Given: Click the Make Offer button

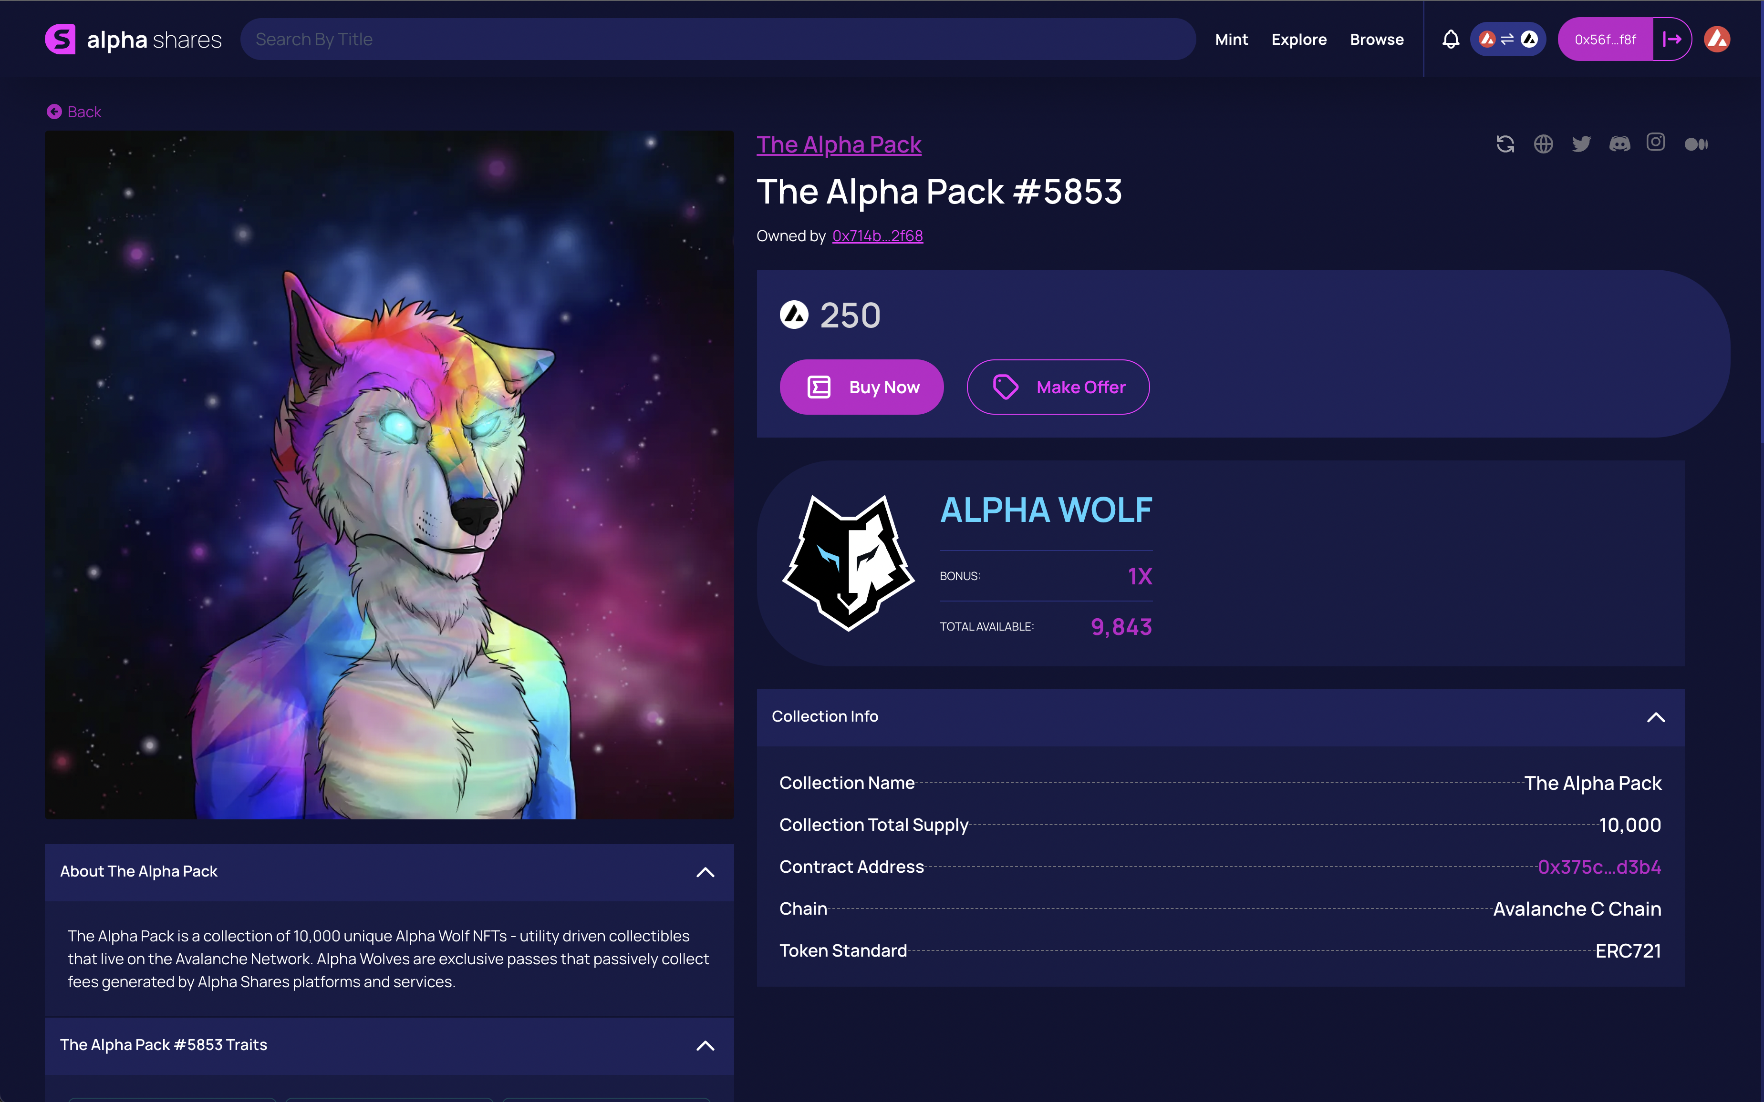Looking at the screenshot, I should pyautogui.click(x=1058, y=387).
